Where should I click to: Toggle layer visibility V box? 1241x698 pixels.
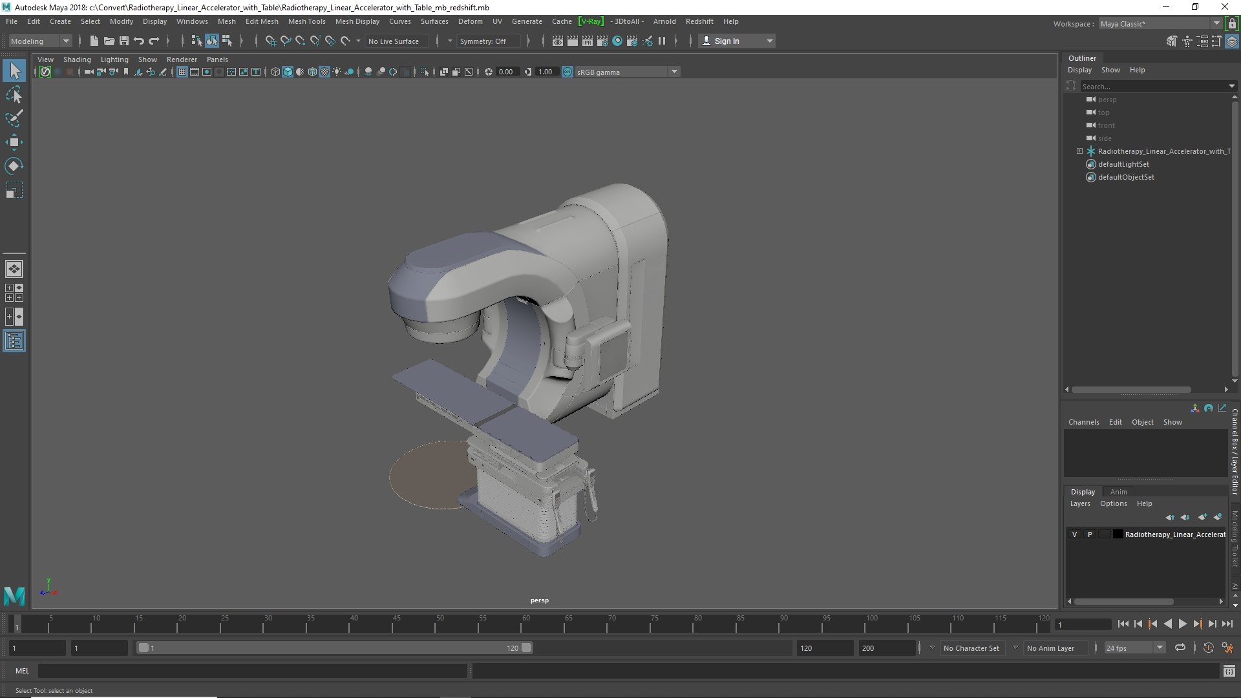click(x=1074, y=534)
